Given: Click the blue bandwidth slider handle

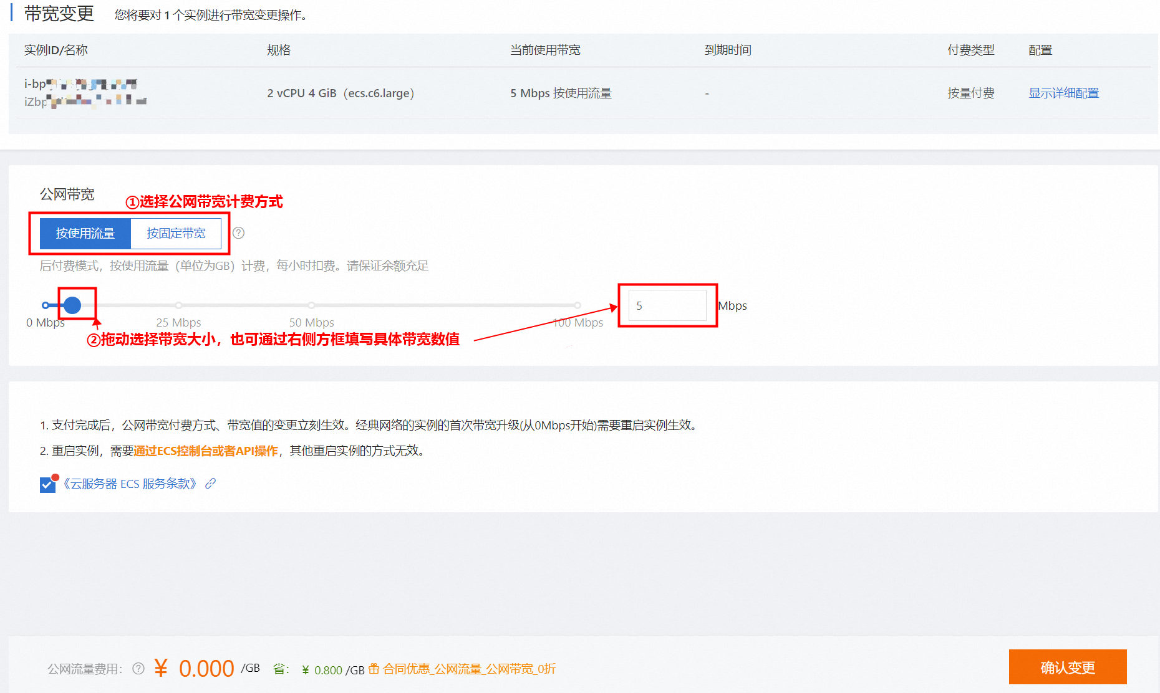Looking at the screenshot, I should point(72,305).
